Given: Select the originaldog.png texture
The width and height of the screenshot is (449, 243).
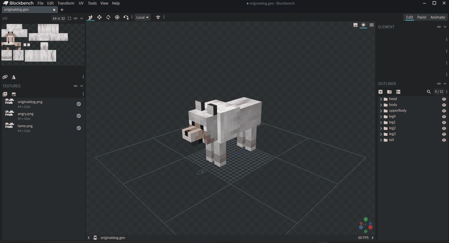Looking at the screenshot, I should (43, 104).
